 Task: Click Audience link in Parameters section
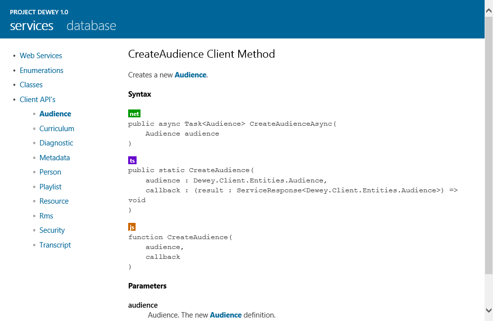click(x=226, y=315)
